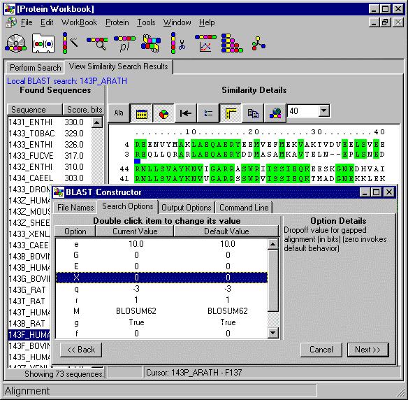Click up arrow of options list scrollbar
The width and height of the screenshot is (408, 400).
(x=273, y=244)
